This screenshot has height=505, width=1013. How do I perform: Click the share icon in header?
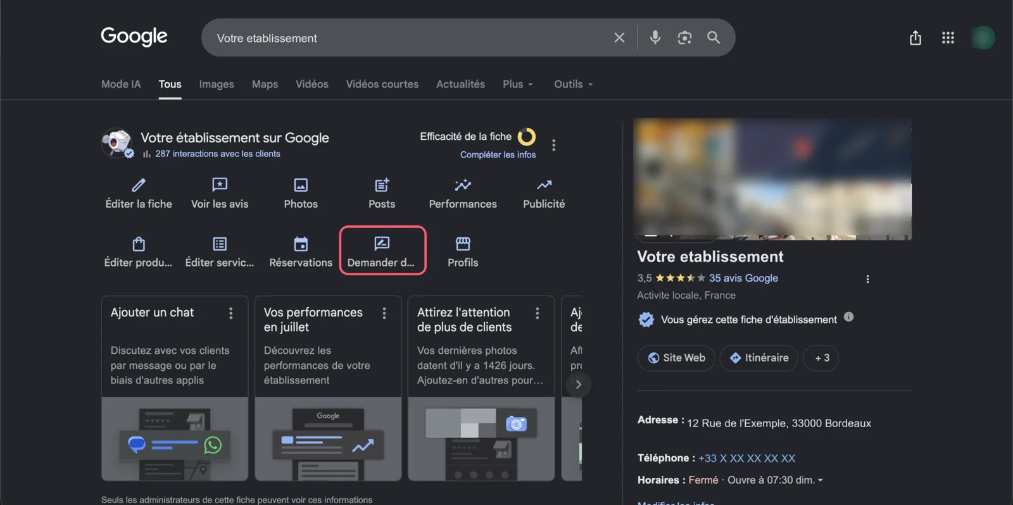coord(915,38)
